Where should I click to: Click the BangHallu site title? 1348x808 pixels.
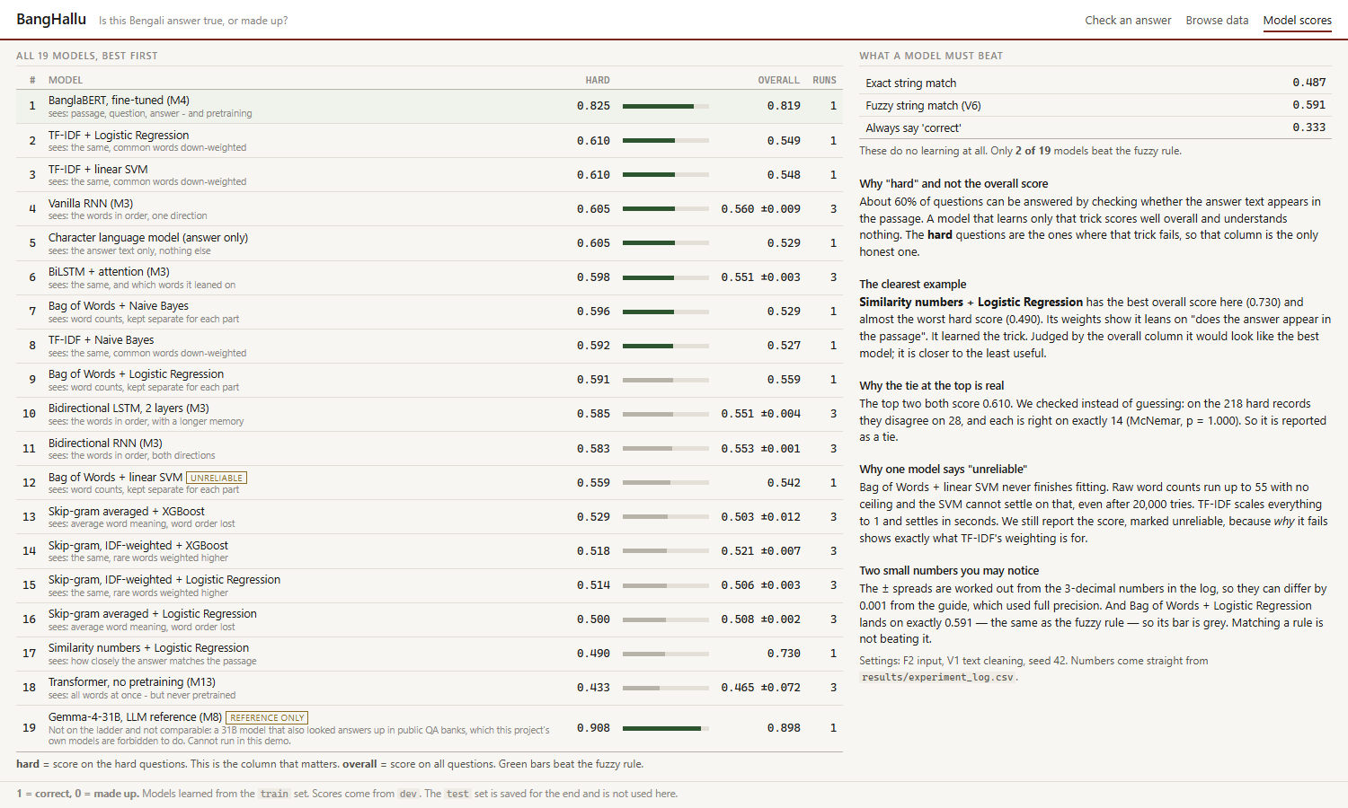point(51,19)
